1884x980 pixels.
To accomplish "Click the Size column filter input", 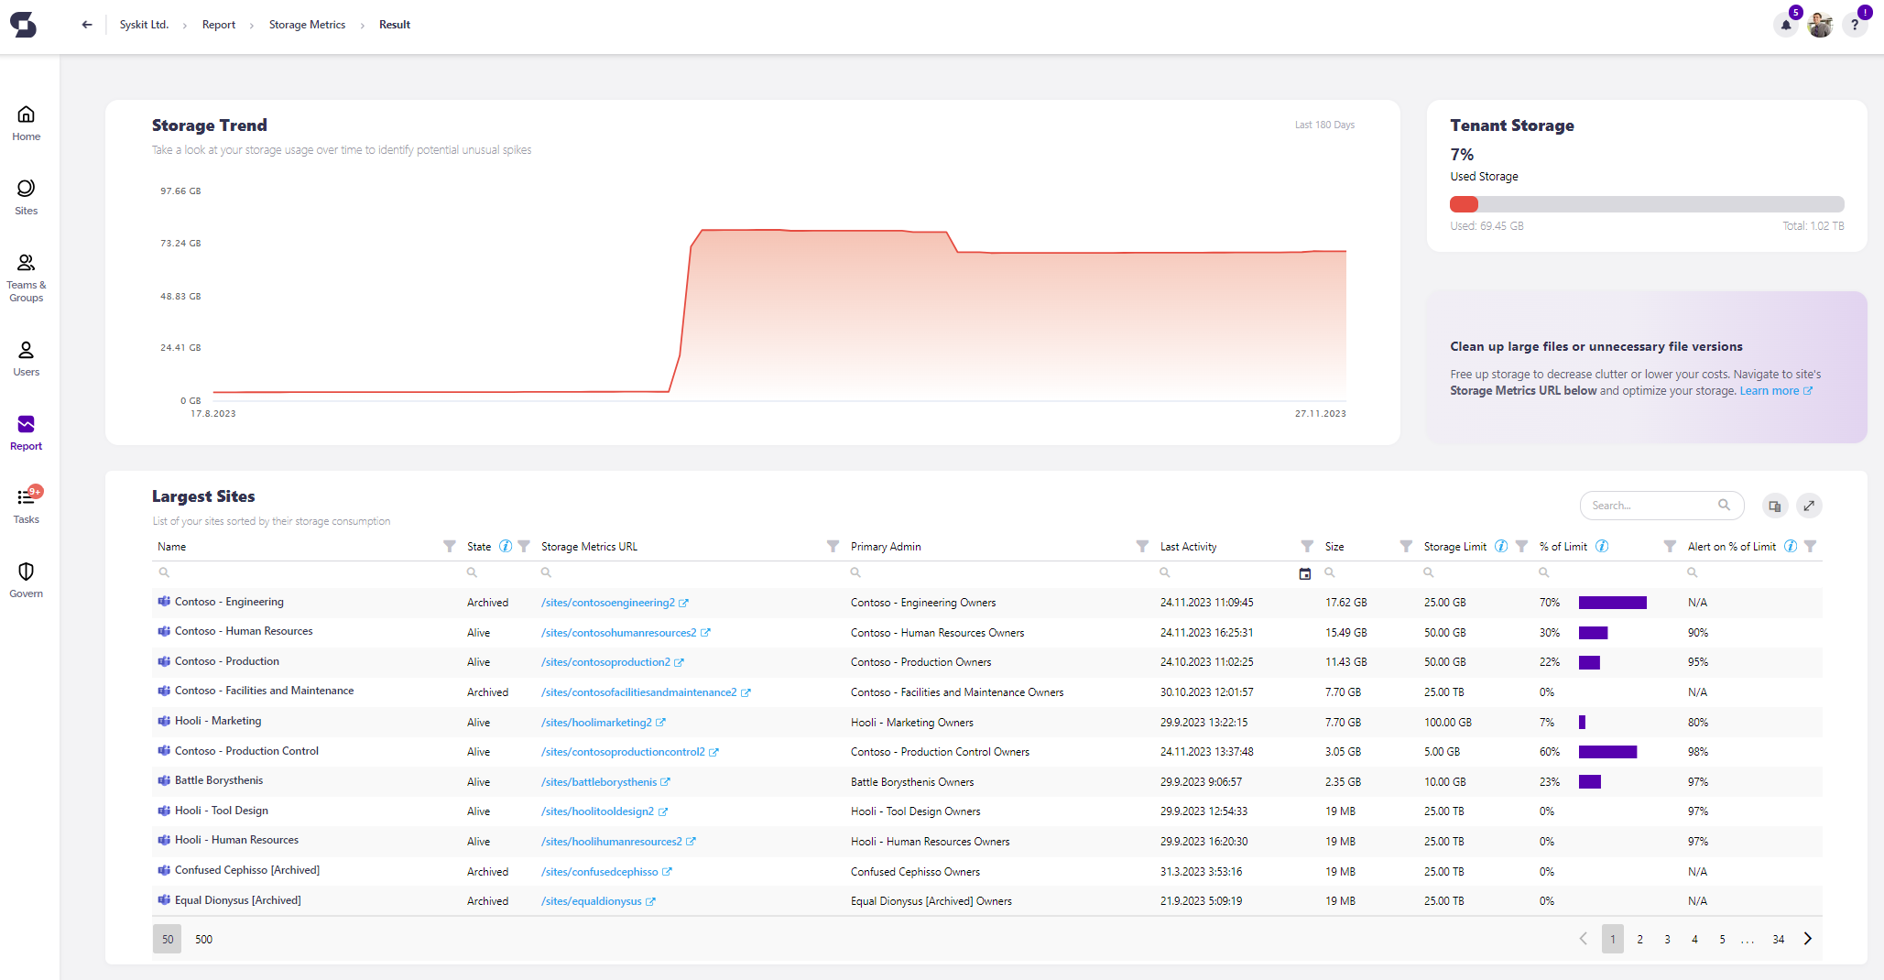I will (1367, 573).
